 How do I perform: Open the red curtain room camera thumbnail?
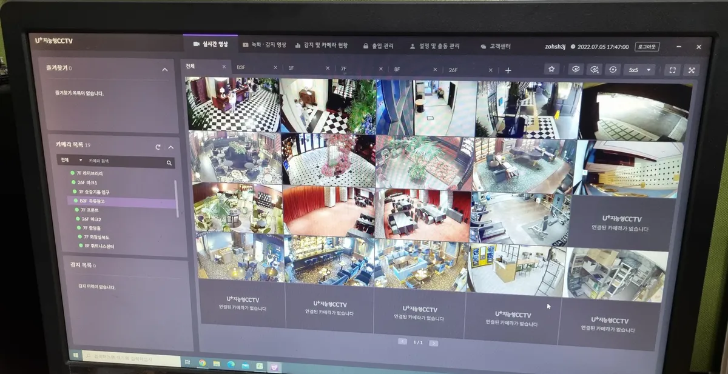pyautogui.click(x=328, y=210)
